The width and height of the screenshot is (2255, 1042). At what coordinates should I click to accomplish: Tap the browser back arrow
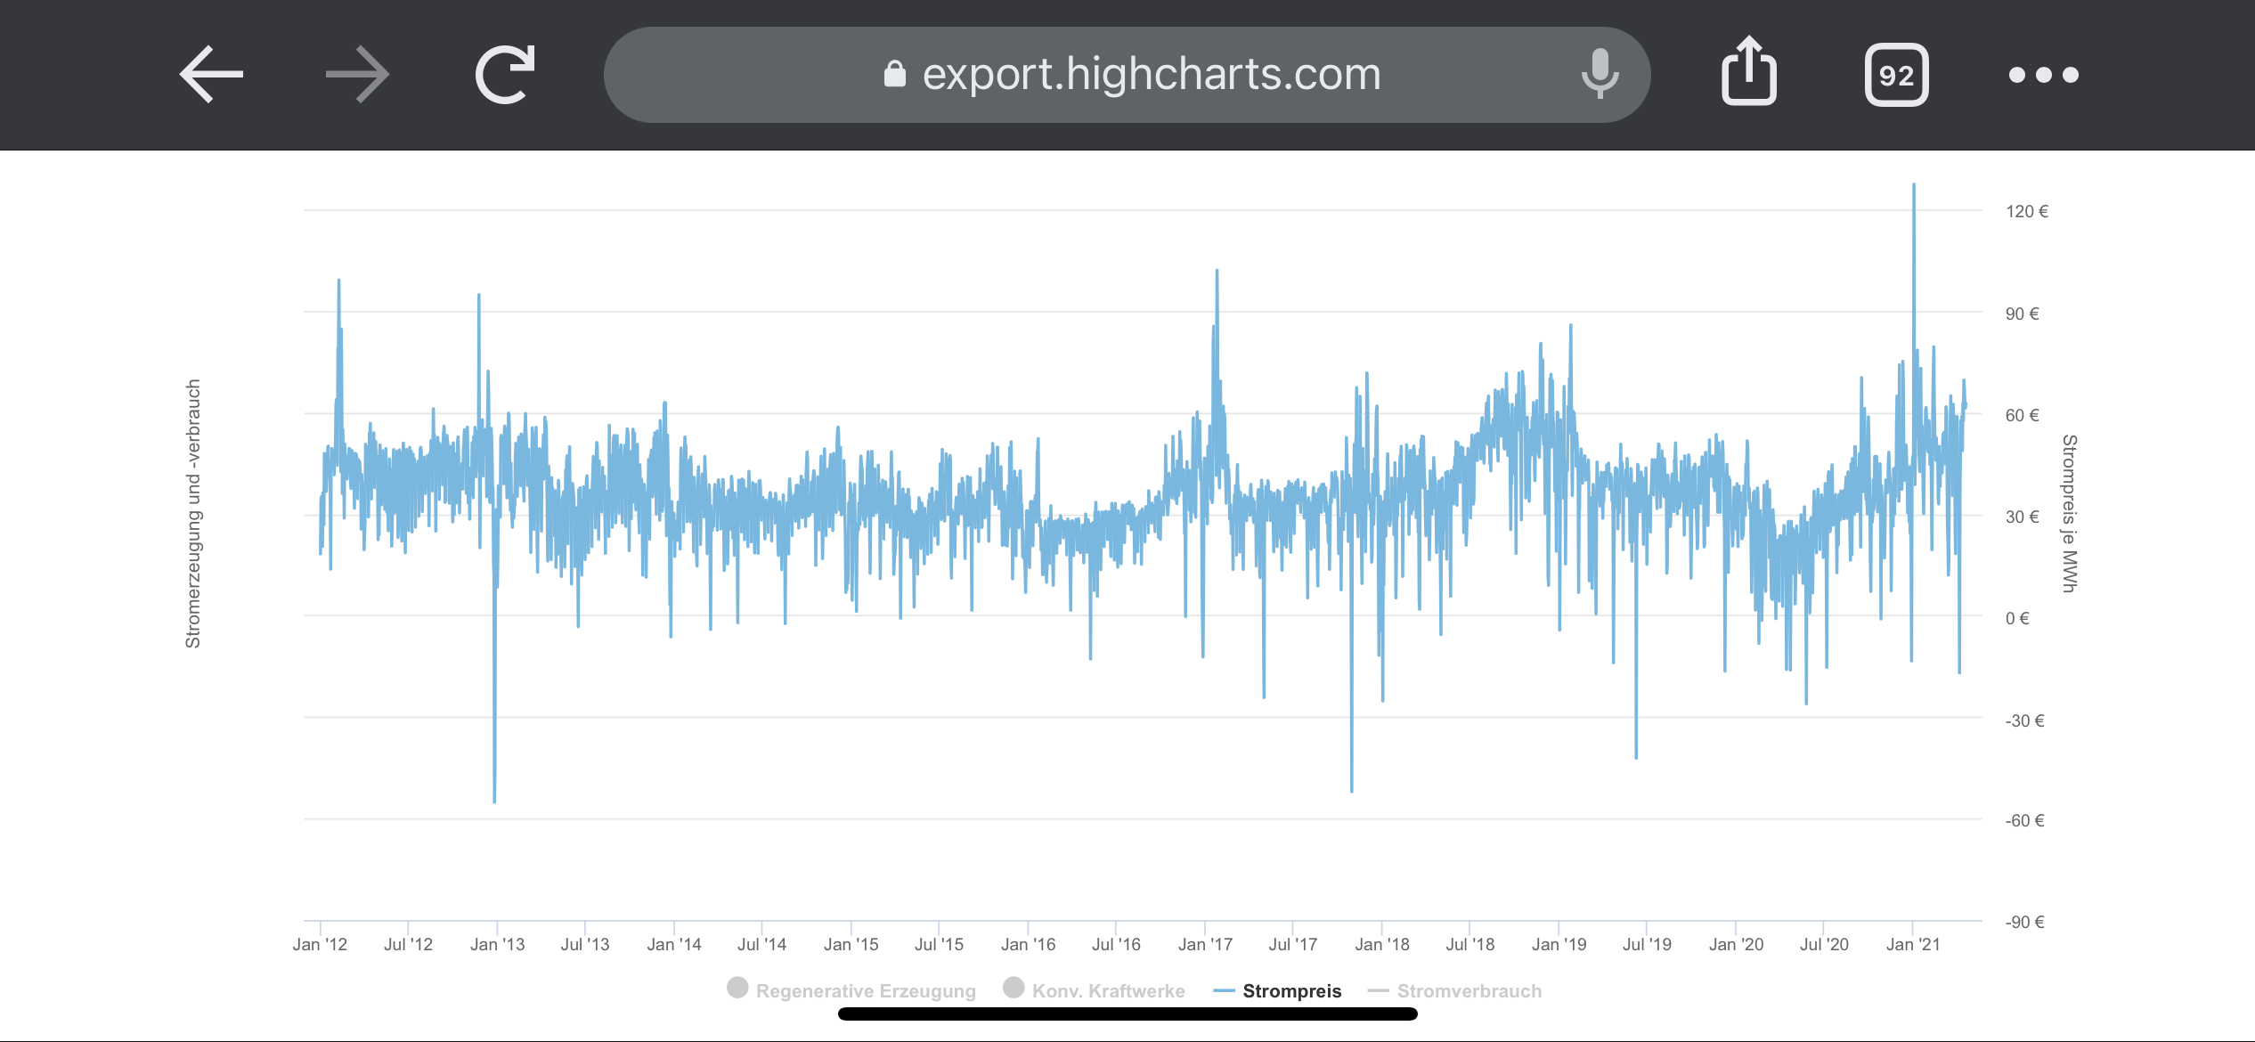click(x=211, y=75)
